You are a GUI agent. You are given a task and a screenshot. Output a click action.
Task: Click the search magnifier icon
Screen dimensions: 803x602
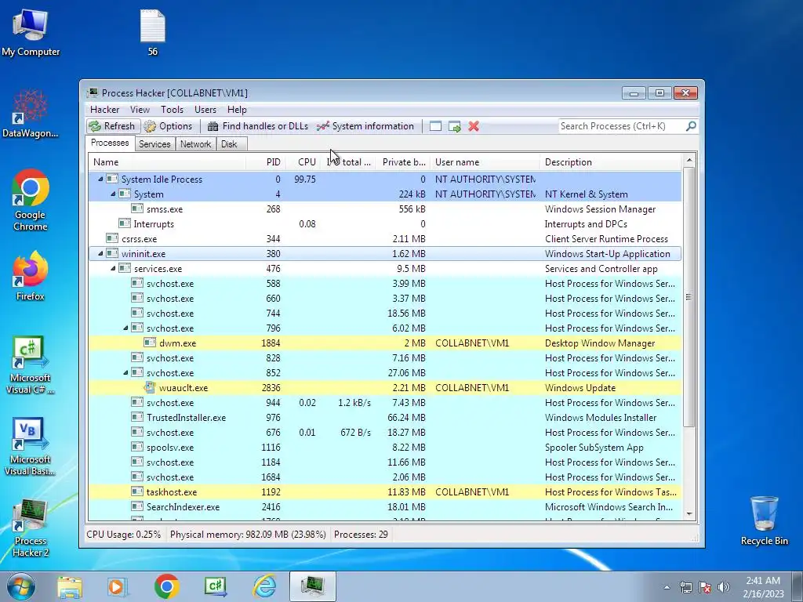[691, 126]
